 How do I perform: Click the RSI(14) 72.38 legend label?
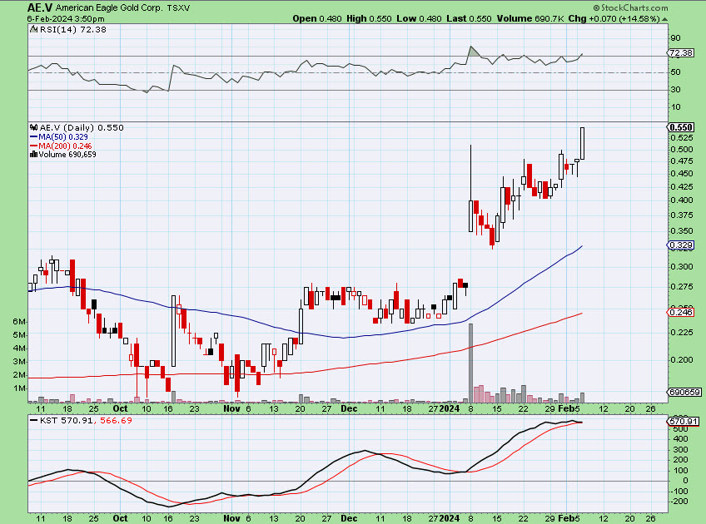point(73,30)
